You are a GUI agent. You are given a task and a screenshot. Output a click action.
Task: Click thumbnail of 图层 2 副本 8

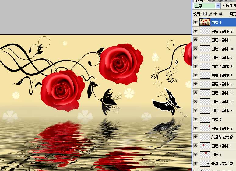click(x=205, y=66)
